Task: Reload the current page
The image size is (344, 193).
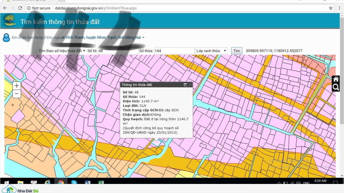Action: [20, 8]
